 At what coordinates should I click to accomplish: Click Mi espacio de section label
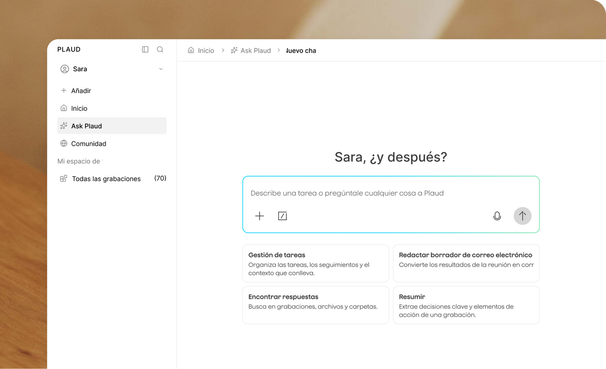(x=79, y=162)
